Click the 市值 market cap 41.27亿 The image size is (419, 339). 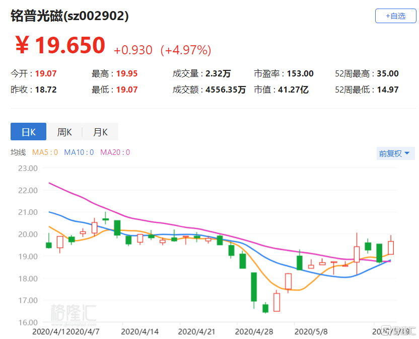tap(294, 90)
